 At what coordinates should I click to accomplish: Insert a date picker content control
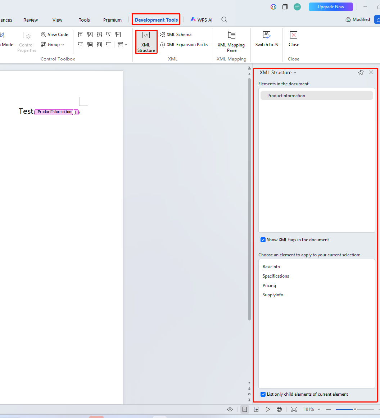[x=99, y=45]
